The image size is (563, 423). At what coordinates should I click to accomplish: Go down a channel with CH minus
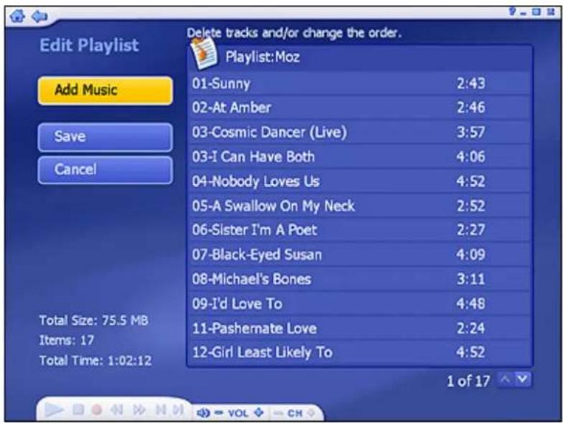coord(279,413)
